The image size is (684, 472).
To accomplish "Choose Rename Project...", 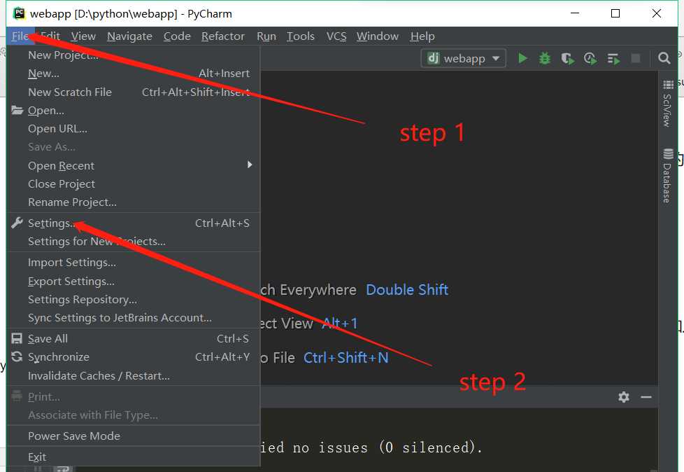I will 134,202.
